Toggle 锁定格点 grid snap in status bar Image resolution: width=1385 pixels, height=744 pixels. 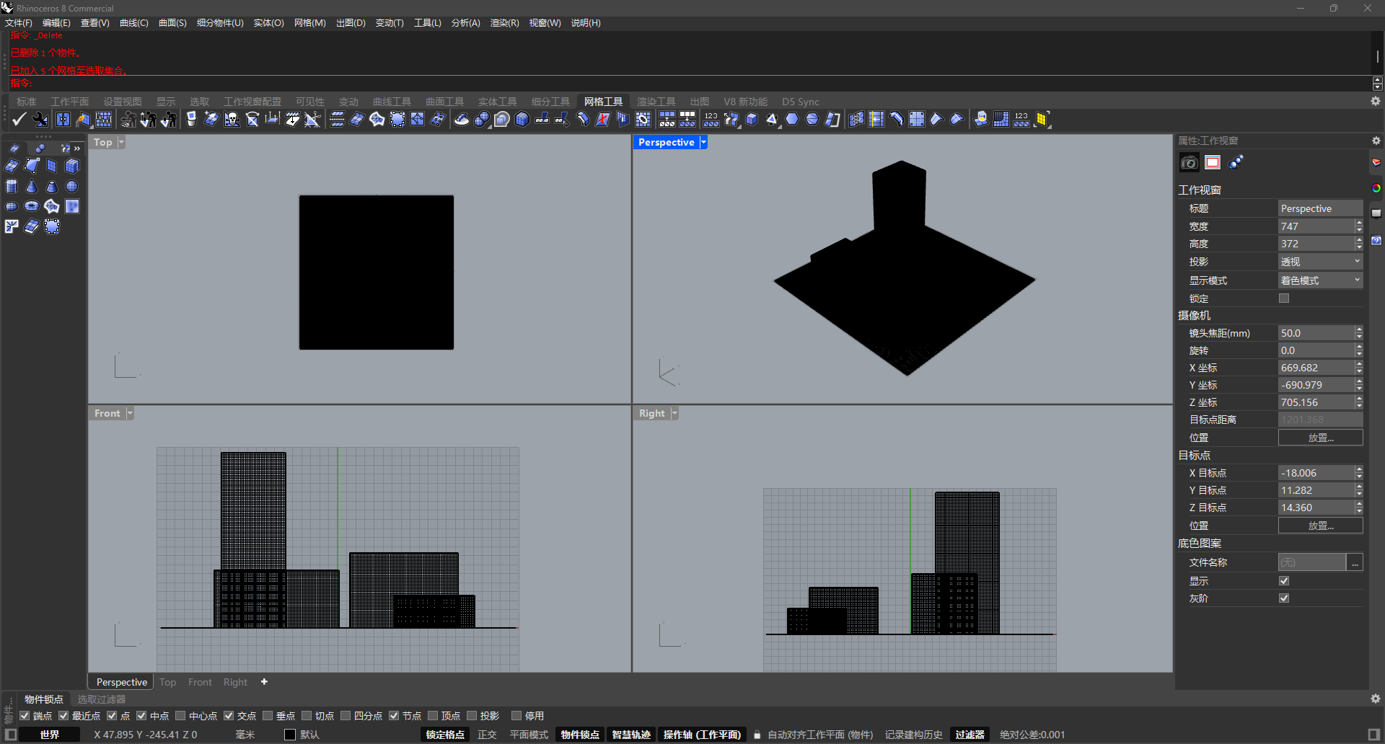445,735
